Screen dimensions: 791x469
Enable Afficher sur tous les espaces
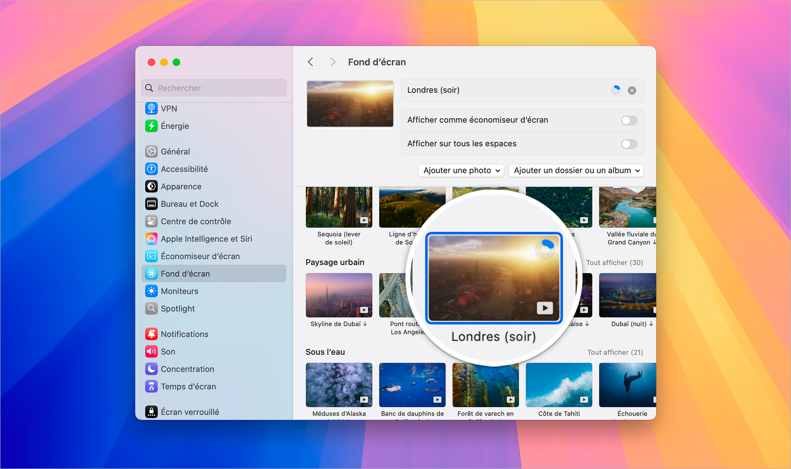(629, 144)
